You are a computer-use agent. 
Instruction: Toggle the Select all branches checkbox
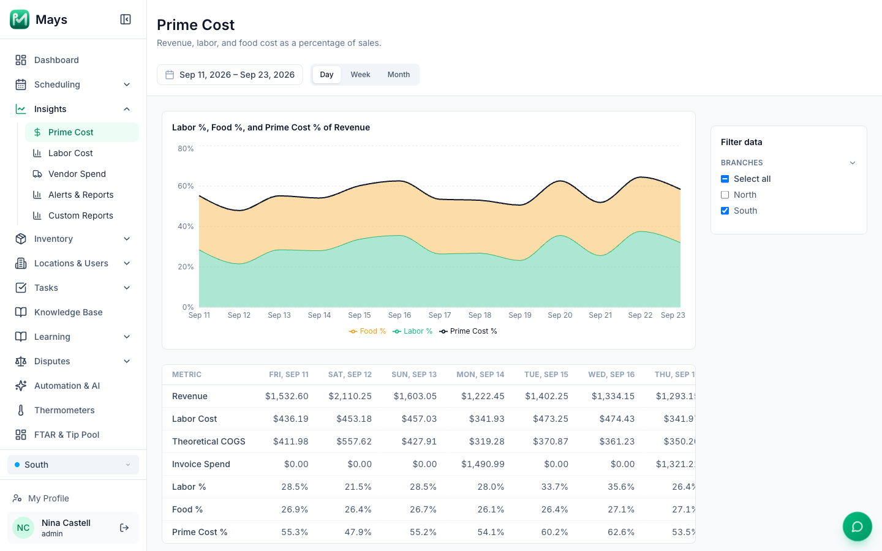coord(725,179)
